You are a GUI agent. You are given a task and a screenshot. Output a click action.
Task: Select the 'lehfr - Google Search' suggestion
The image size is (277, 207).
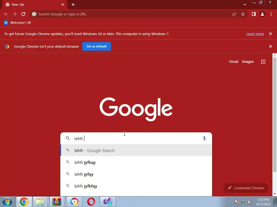[x=136, y=150]
